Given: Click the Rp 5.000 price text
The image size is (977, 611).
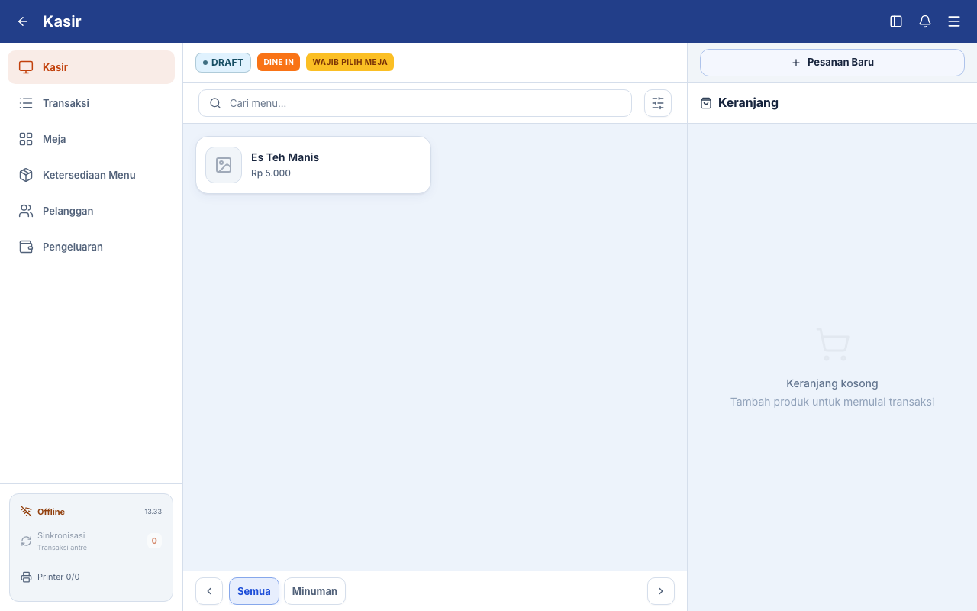Looking at the screenshot, I should pyautogui.click(x=271, y=173).
